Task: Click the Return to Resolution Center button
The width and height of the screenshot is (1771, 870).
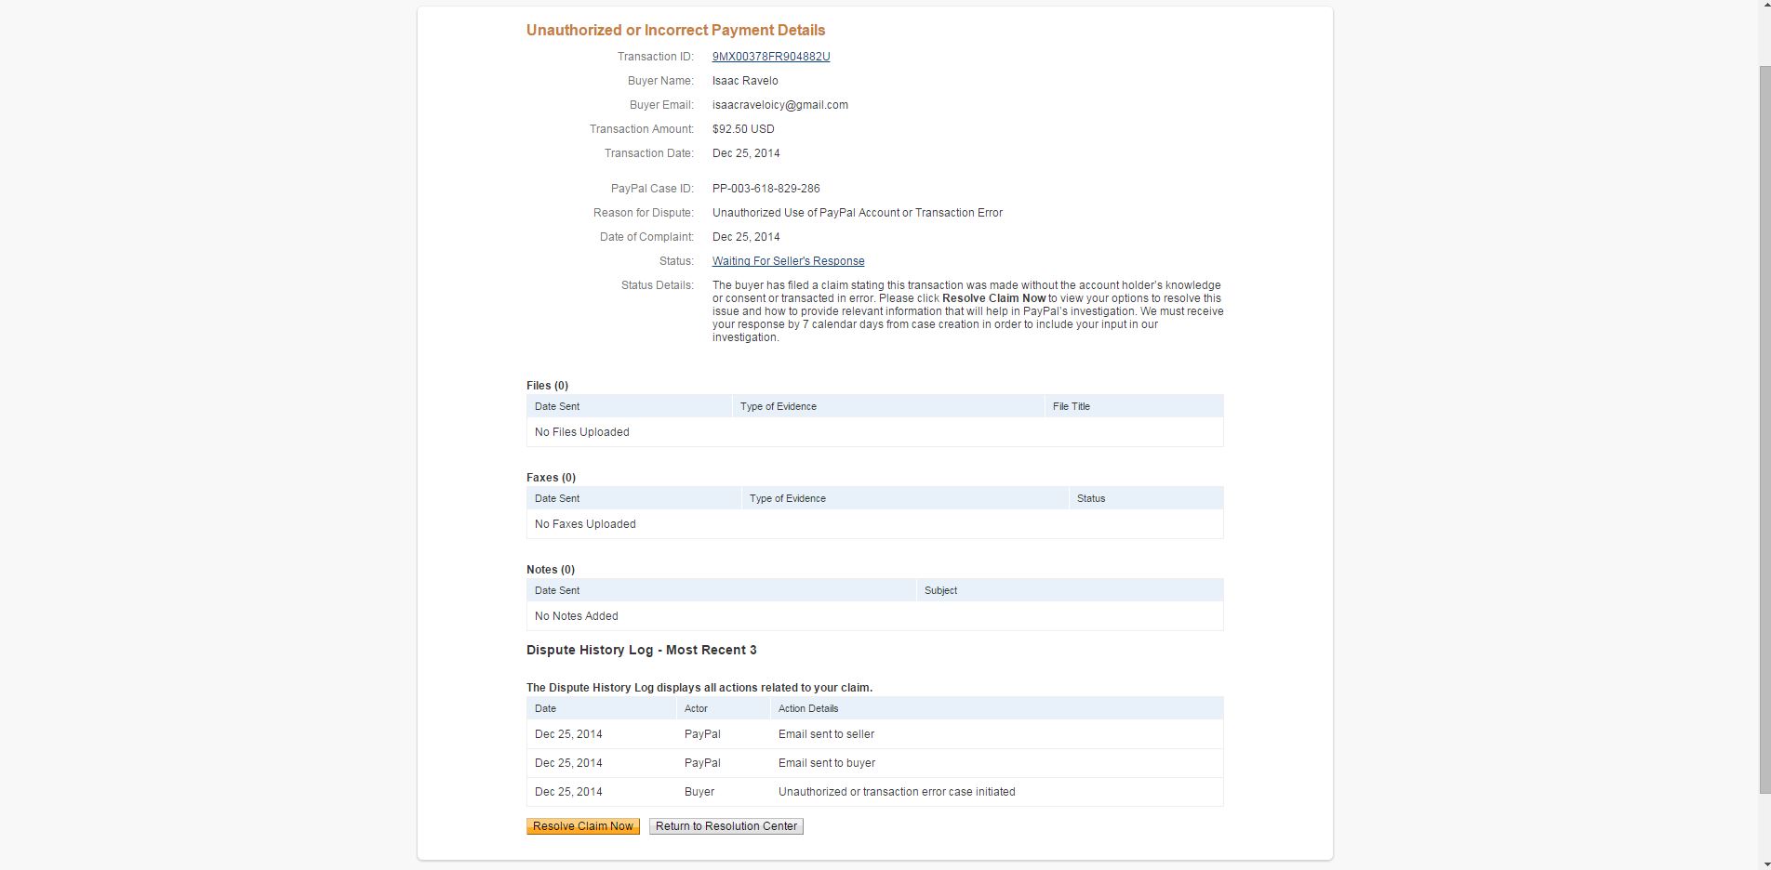Action: (726, 826)
